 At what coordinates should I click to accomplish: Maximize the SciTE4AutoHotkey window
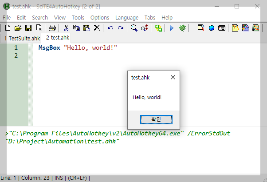(x=237, y=6)
